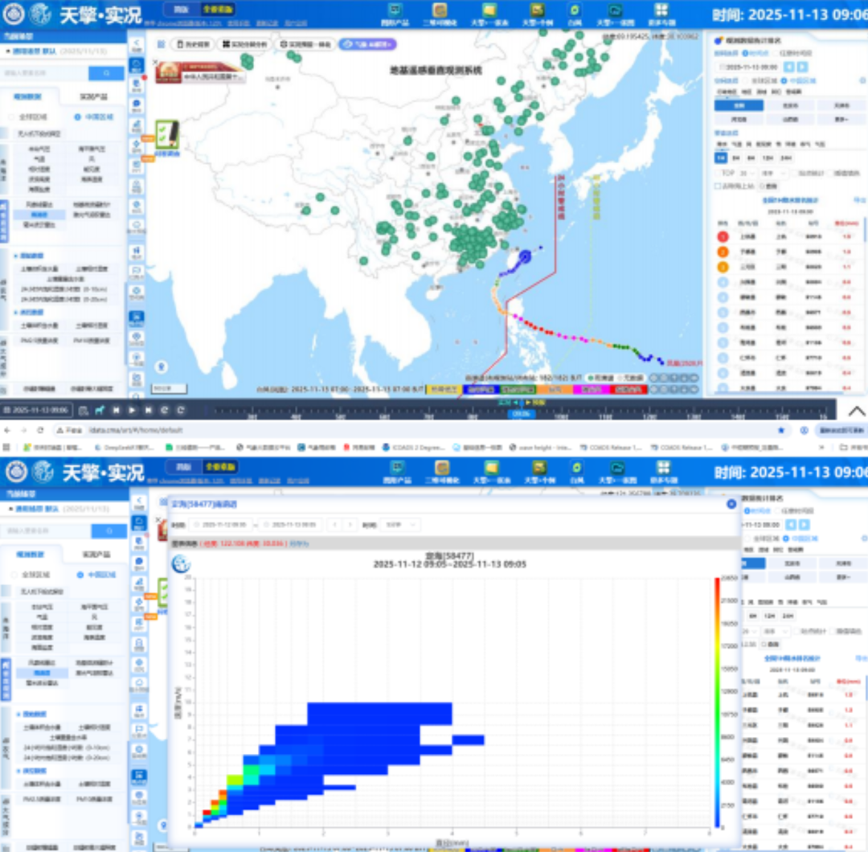The height and width of the screenshot is (852, 868).
Task: Play the animation from upper timeline bar
Action: 133,410
